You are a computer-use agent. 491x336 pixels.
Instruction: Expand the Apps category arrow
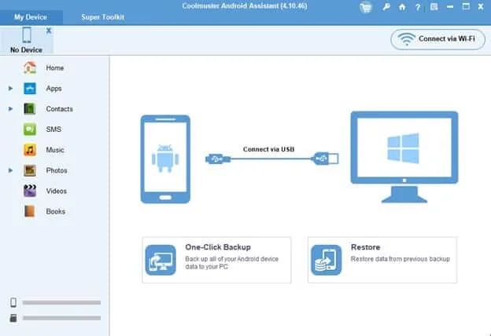pyautogui.click(x=10, y=89)
